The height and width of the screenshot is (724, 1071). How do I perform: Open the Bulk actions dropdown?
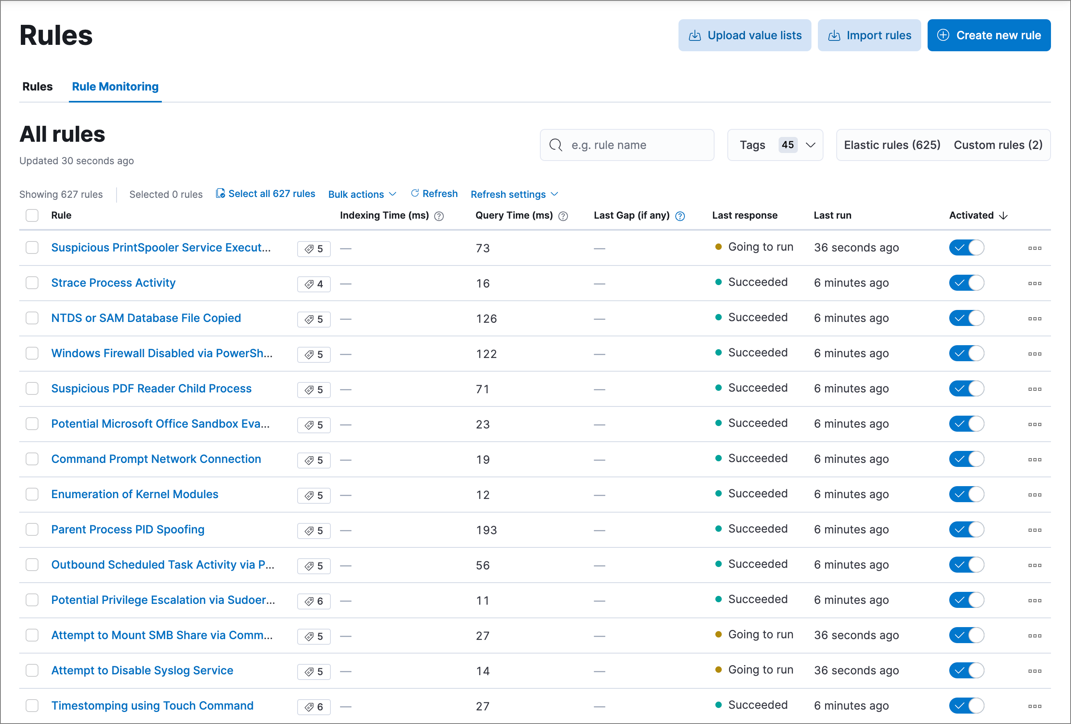tap(362, 194)
